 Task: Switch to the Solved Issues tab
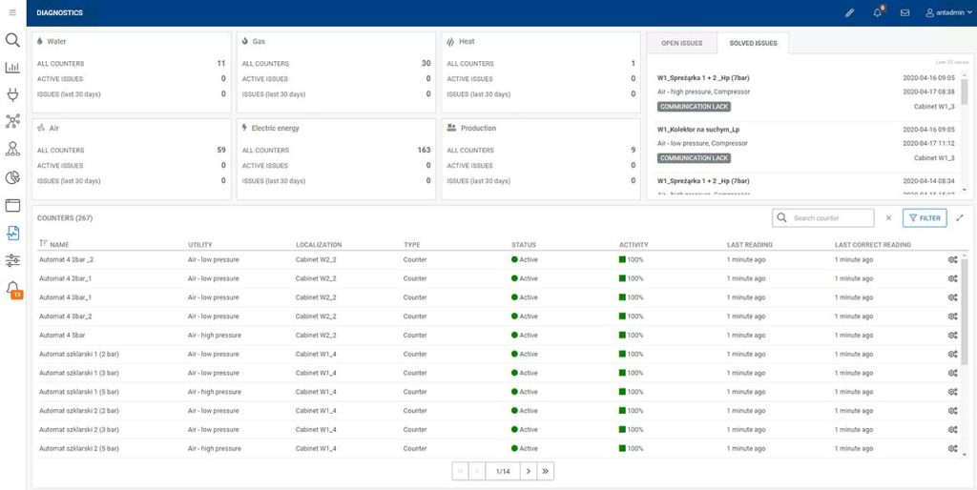[x=753, y=43]
